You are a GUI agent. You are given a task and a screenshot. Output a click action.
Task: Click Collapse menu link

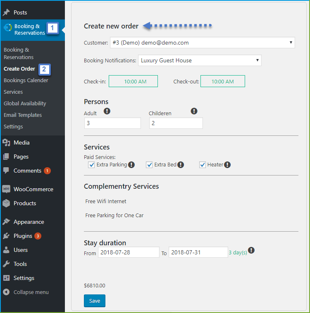[x=31, y=292]
